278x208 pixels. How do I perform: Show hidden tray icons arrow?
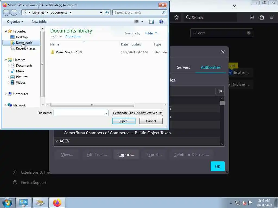pyautogui.click(x=231, y=203)
